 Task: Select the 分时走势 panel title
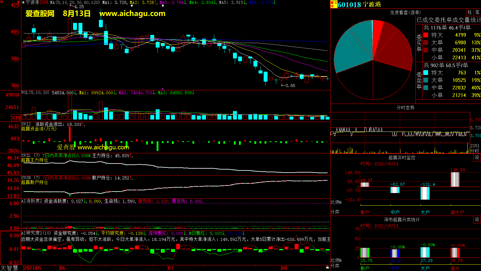point(405,107)
